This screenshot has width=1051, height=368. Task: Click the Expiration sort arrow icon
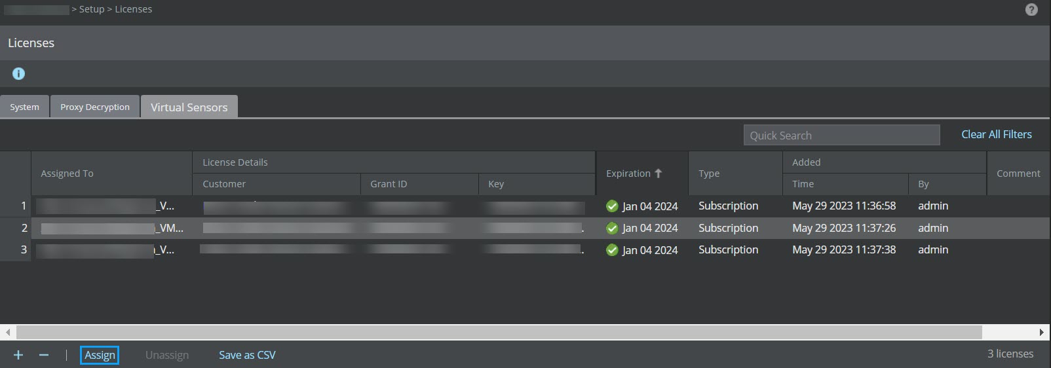point(659,174)
